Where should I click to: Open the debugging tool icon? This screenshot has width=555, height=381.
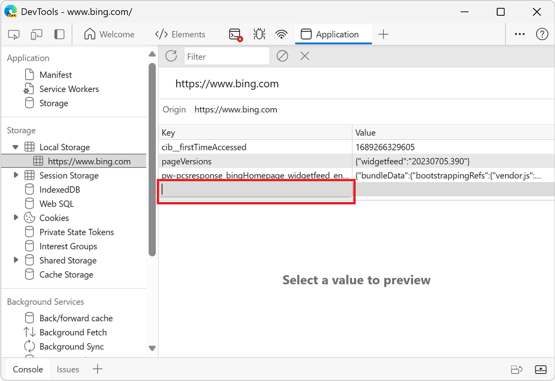pos(259,34)
